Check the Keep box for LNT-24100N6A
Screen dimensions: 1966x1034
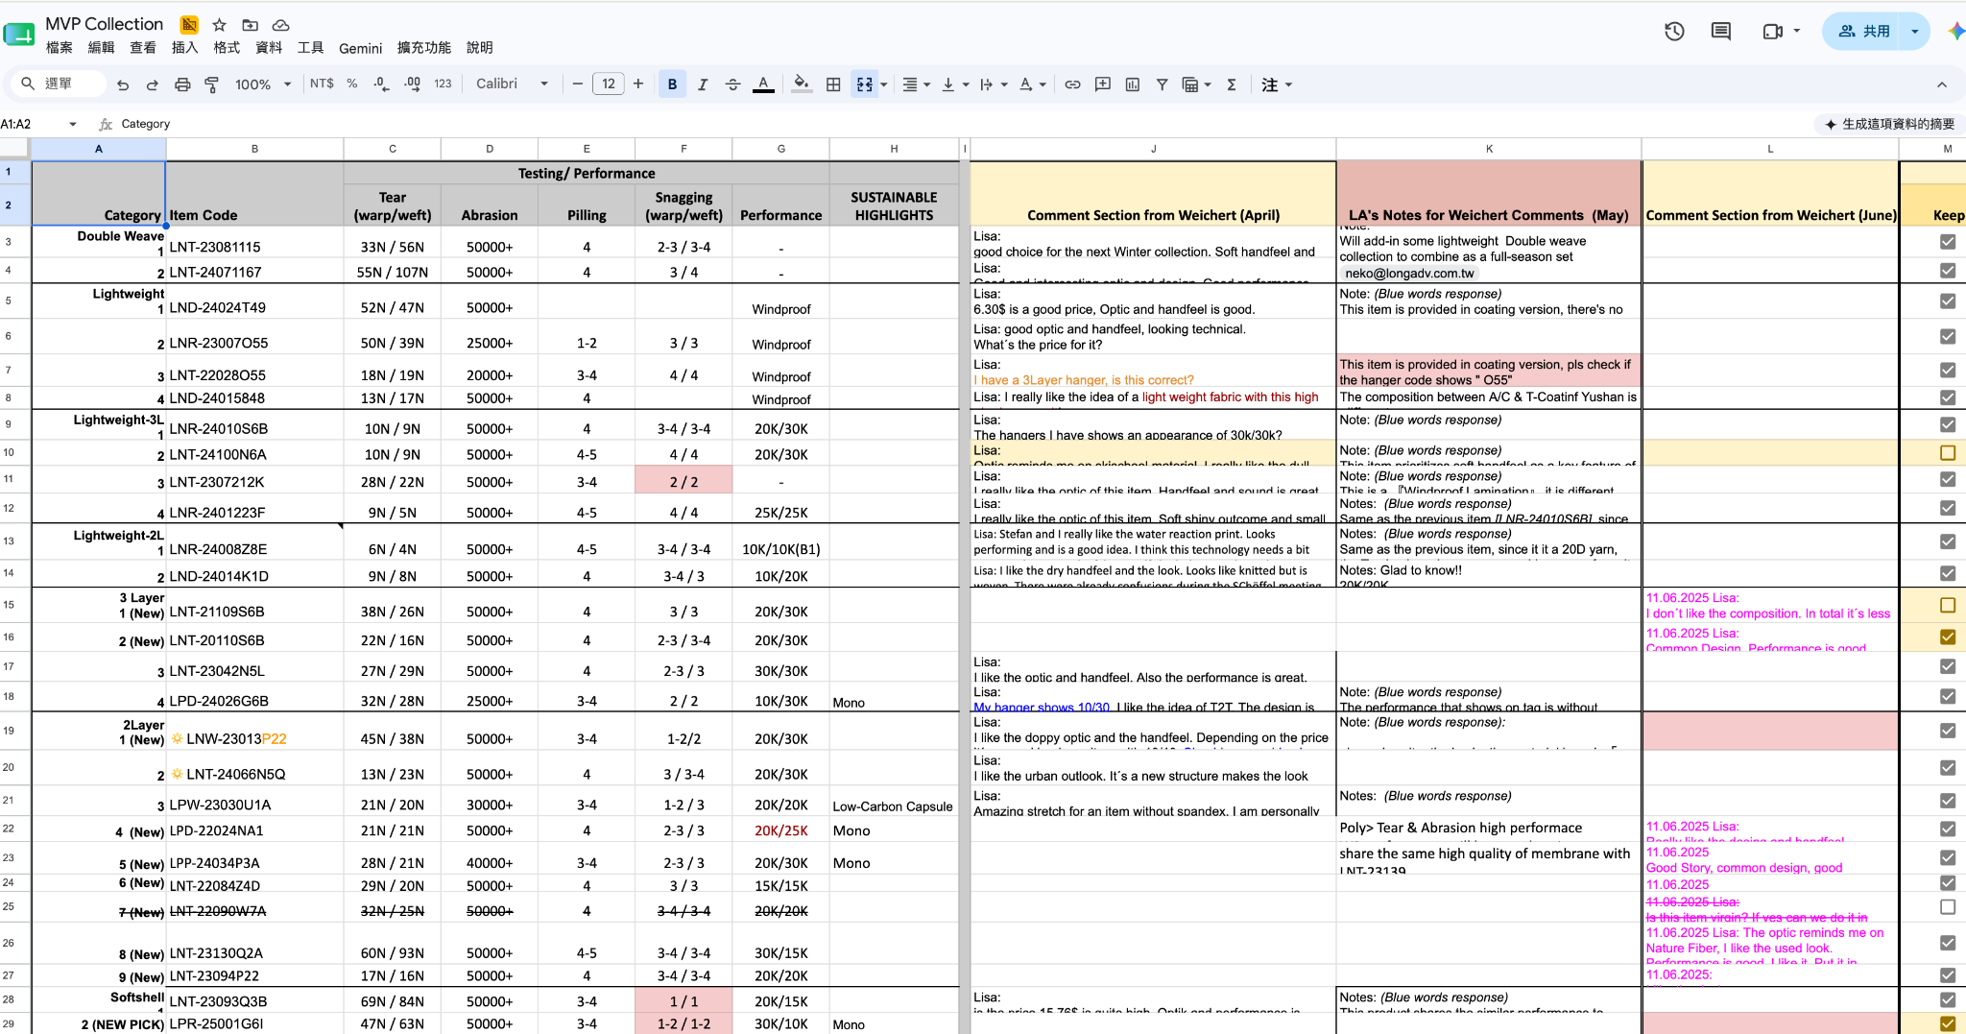1948,452
